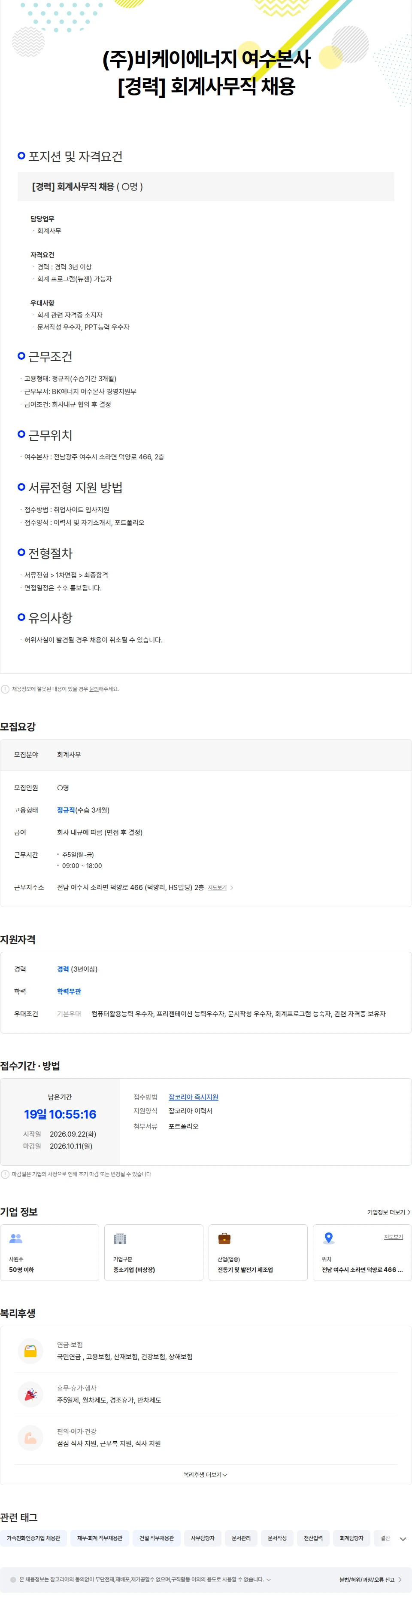Open 지도보기 next to work address
This screenshot has width=412, height=1602.
[220, 887]
